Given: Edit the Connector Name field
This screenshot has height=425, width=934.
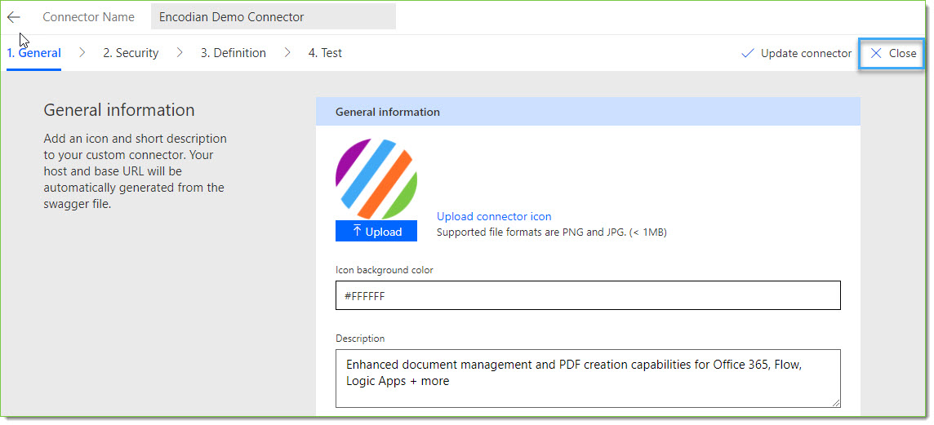Looking at the screenshot, I should (x=274, y=16).
